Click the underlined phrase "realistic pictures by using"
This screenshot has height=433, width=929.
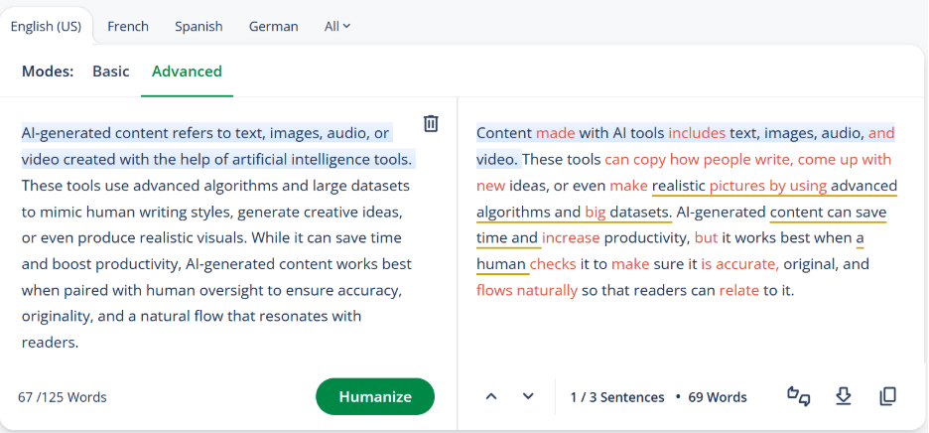[738, 186]
